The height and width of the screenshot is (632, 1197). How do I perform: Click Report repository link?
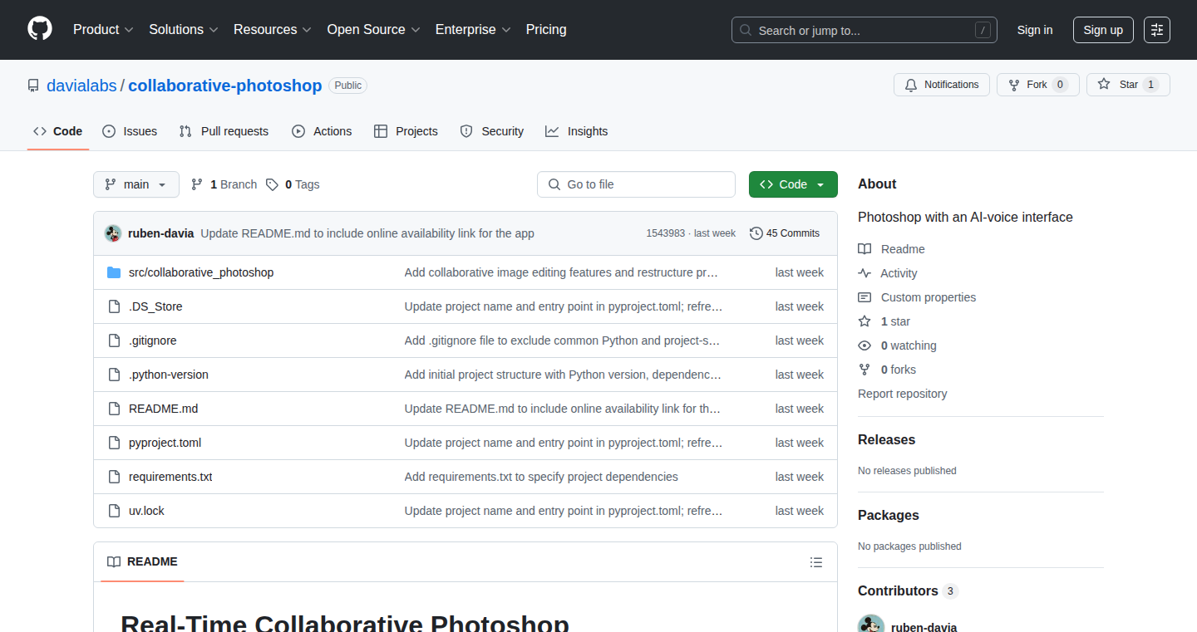903,394
